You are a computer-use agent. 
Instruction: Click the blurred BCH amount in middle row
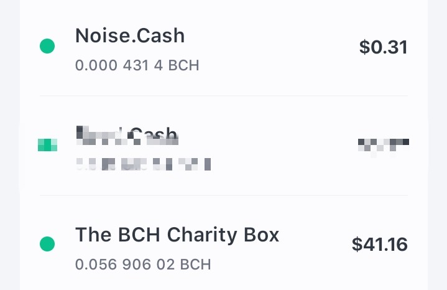click(x=144, y=164)
